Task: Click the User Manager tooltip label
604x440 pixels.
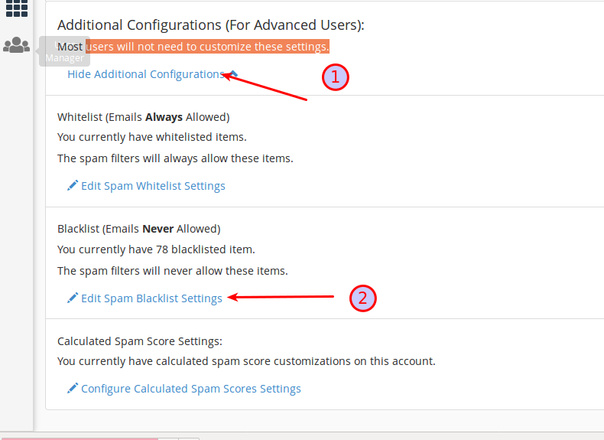Action: 64,51
